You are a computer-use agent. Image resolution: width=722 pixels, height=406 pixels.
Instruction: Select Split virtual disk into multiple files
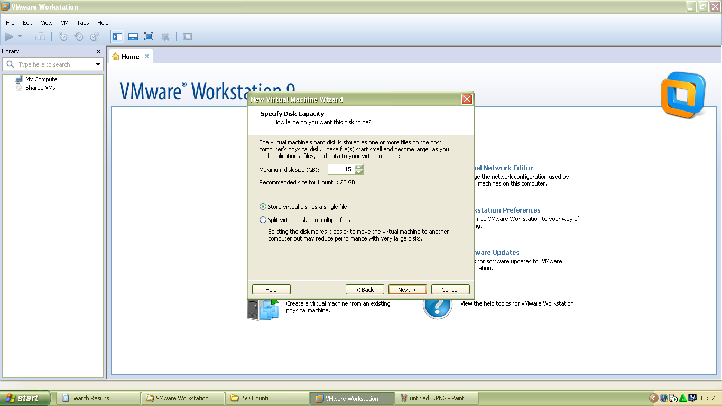pyautogui.click(x=305, y=220)
